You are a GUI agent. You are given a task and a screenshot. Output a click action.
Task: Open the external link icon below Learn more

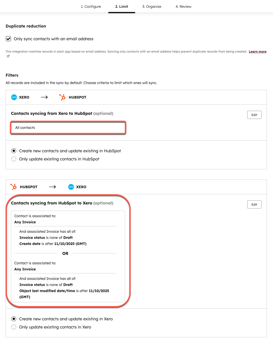(x=8, y=56)
